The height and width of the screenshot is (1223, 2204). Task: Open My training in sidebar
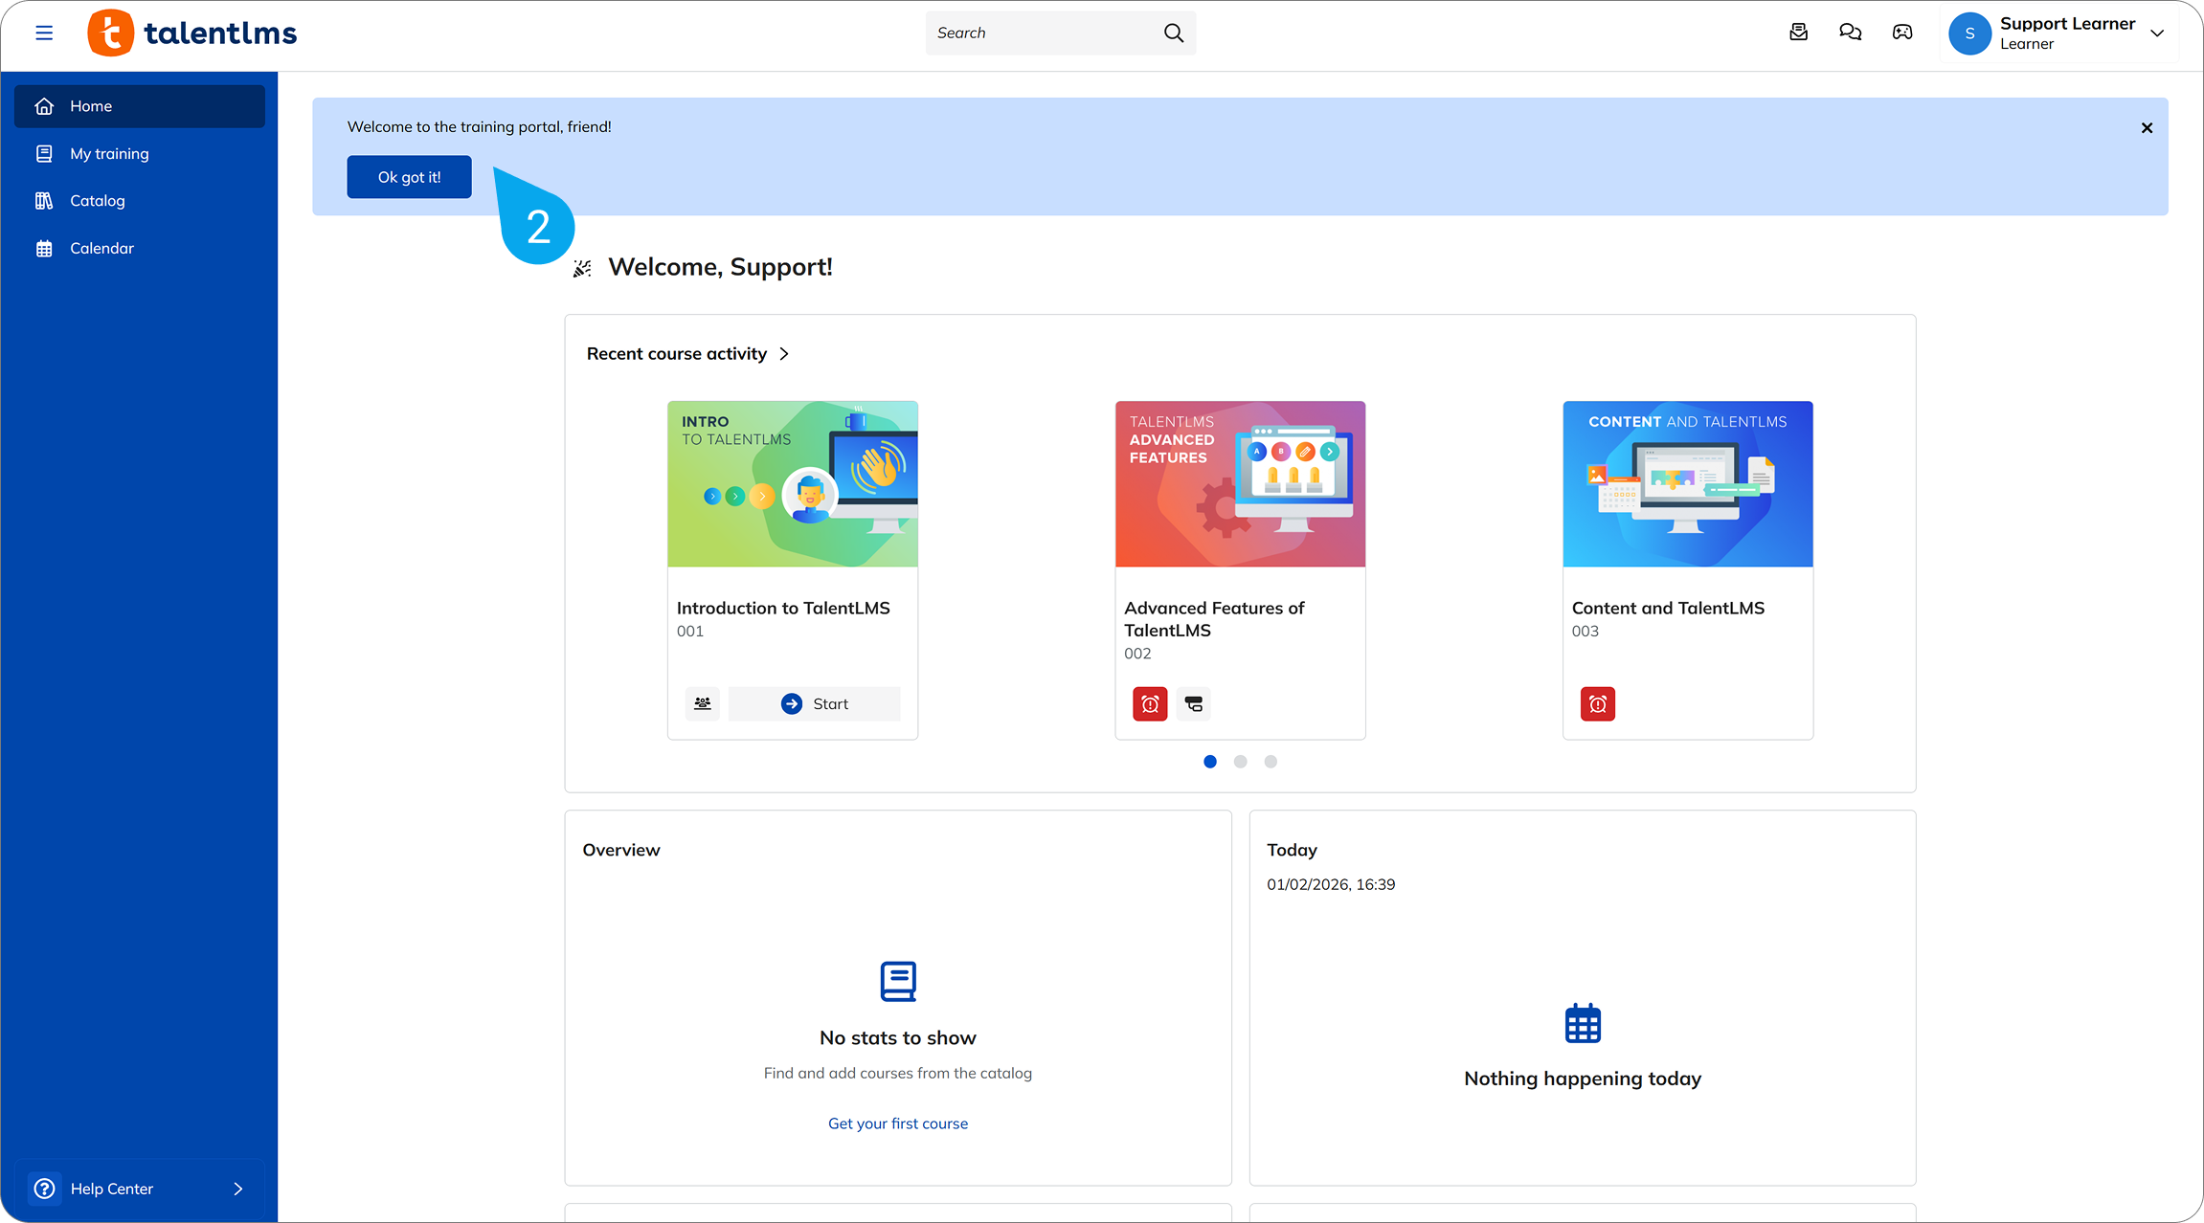(109, 153)
